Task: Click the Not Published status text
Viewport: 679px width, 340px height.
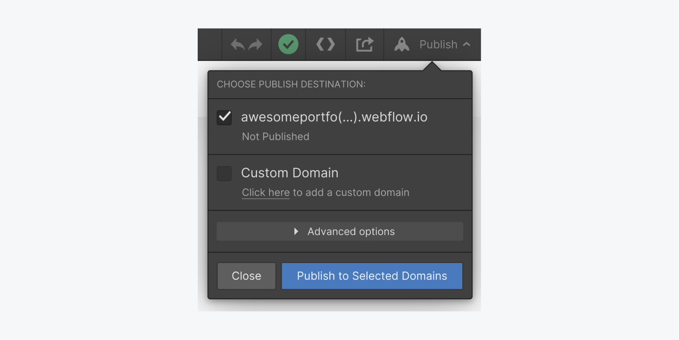Action: click(x=275, y=136)
